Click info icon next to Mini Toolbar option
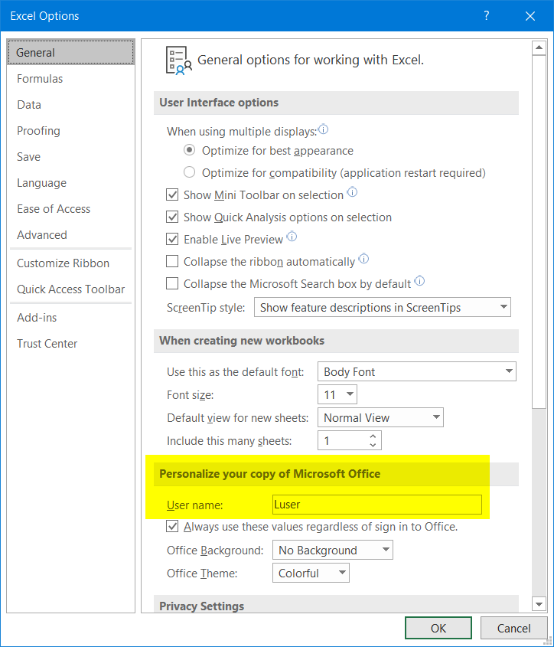The image size is (554, 647). click(352, 192)
